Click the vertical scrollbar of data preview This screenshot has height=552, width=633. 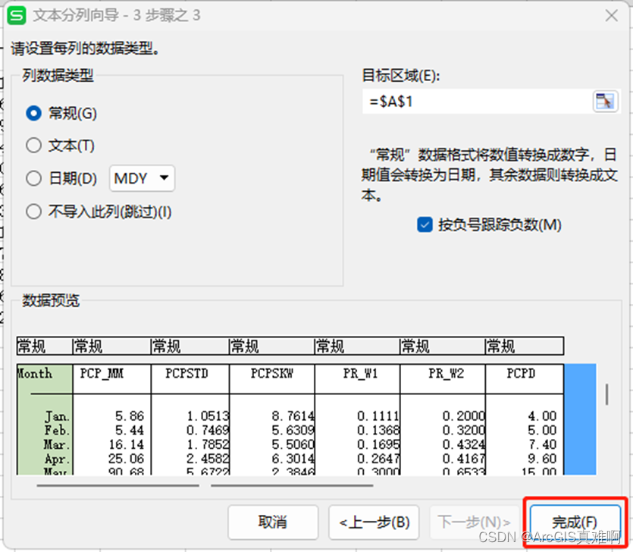click(606, 394)
